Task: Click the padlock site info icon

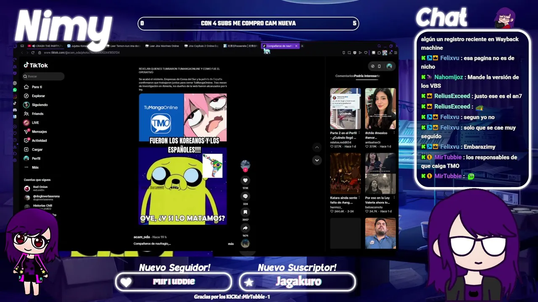Action: pyautogui.click(x=40, y=52)
